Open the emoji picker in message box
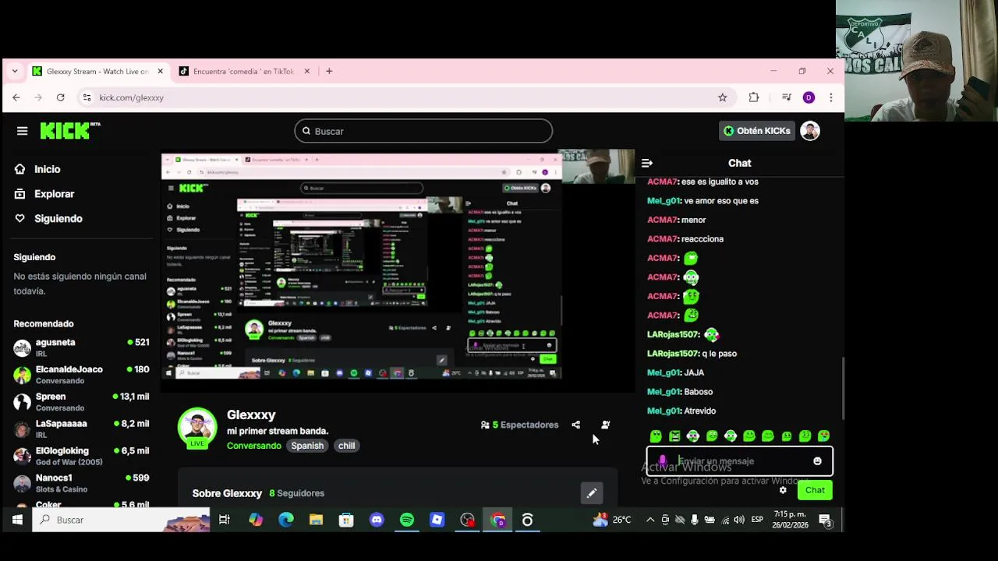Image resolution: width=998 pixels, height=561 pixels. tap(817, 461)
